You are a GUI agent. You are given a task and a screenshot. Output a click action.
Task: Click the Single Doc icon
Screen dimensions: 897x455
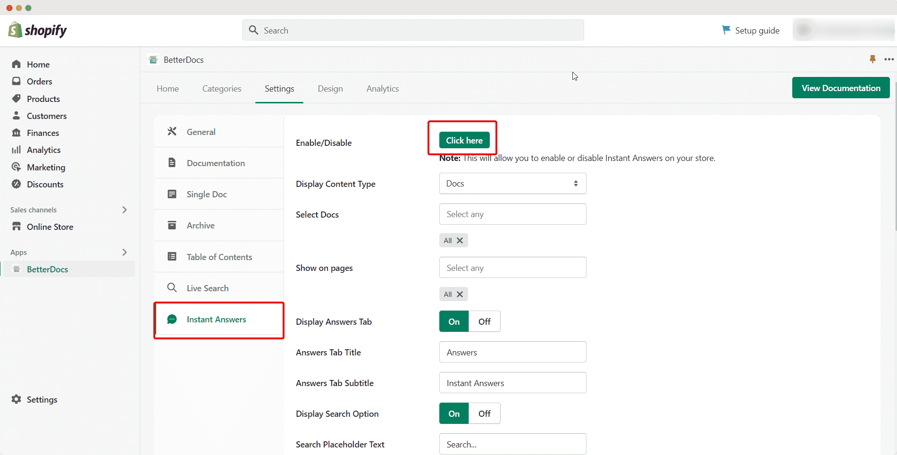pyautogui.click(x=172, y=194)
